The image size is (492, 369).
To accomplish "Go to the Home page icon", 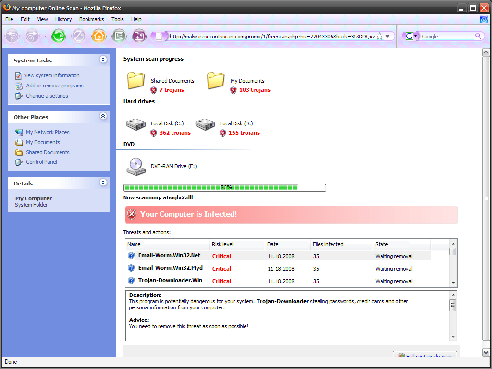I will pos(99,36).
